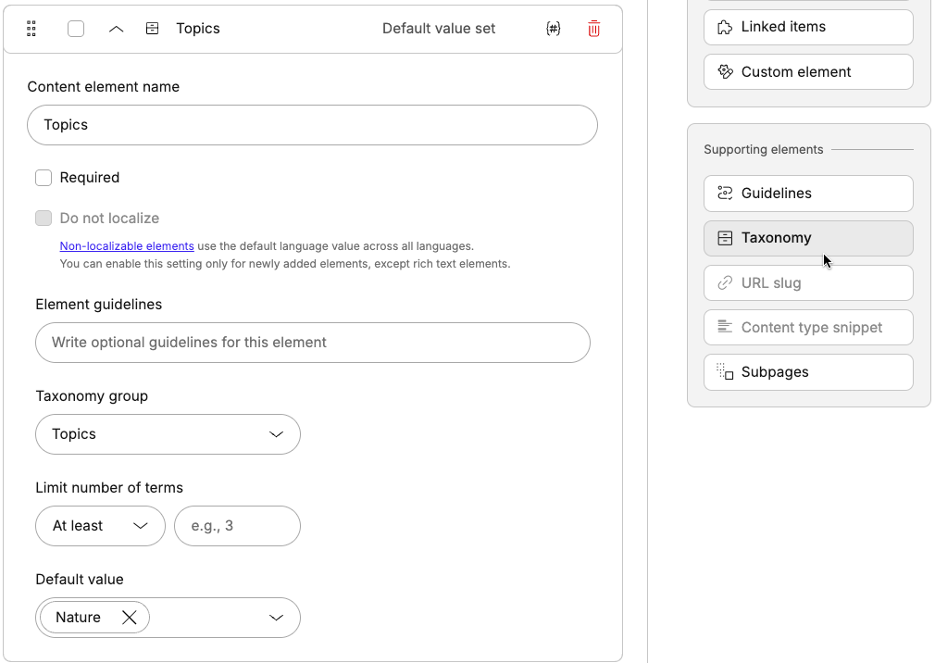935x663 pixels.
Task: Tick the selection checkbox in the element header
Action: (x=75, y=29)
